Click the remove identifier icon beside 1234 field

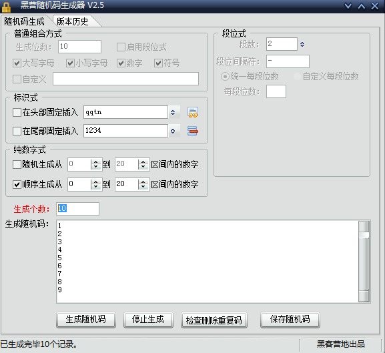tap(193, 131)
